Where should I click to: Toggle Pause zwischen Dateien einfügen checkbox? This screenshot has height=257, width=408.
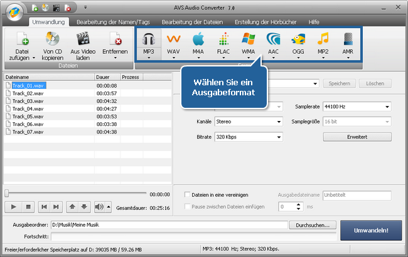(186, 206)
